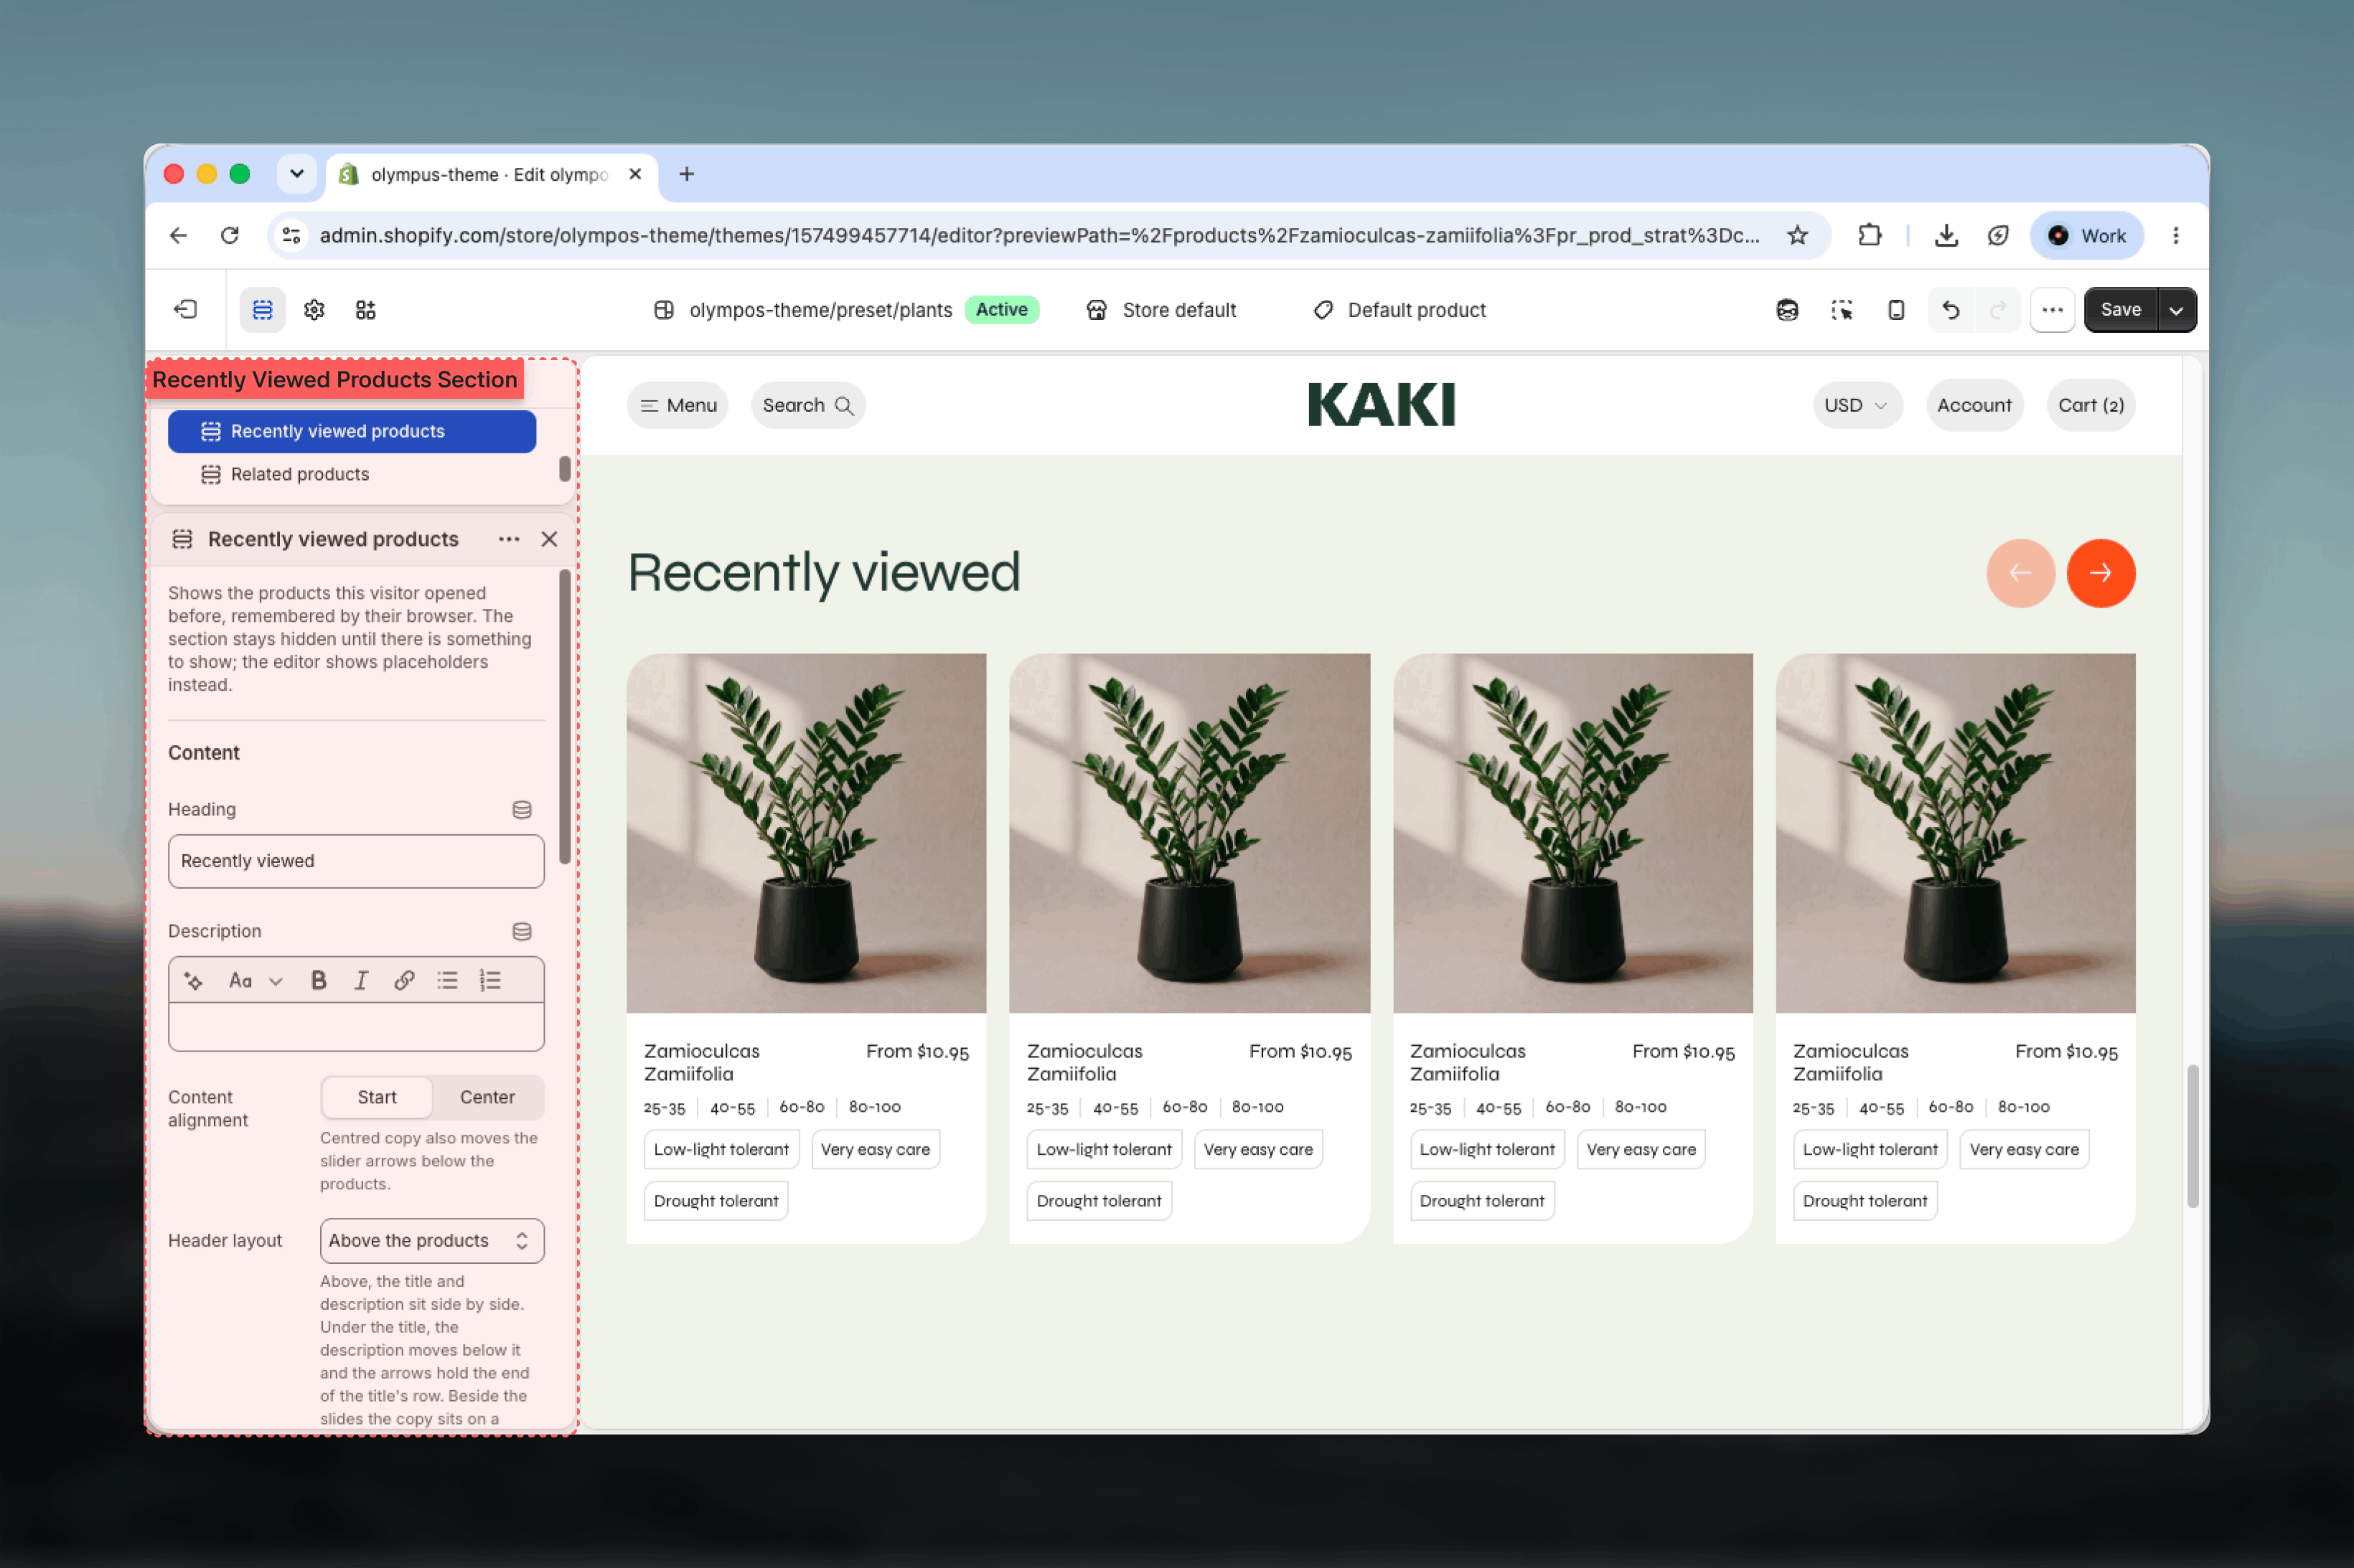Bookmark this page with star icon
Viewport: 2354px width, 1568px height.
click(1797, 235)
